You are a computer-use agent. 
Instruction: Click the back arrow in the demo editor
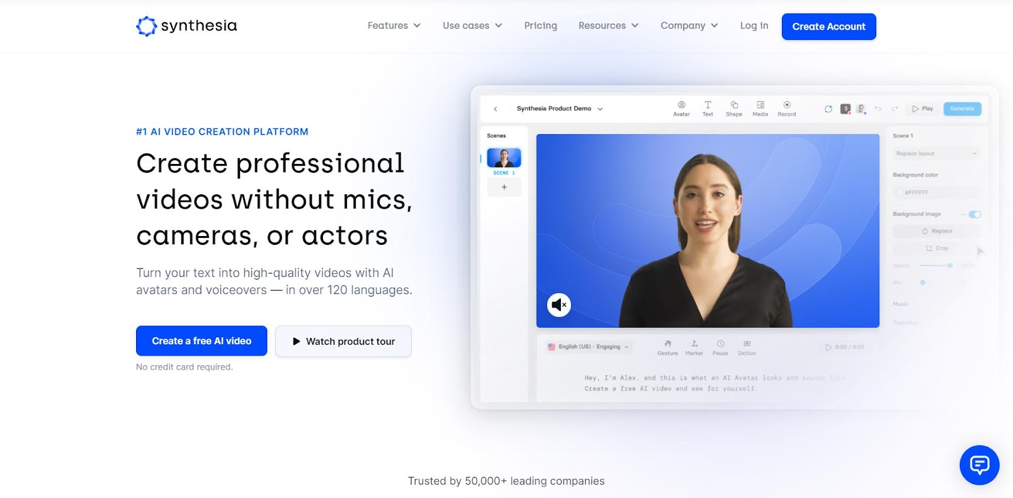(496, 109)
